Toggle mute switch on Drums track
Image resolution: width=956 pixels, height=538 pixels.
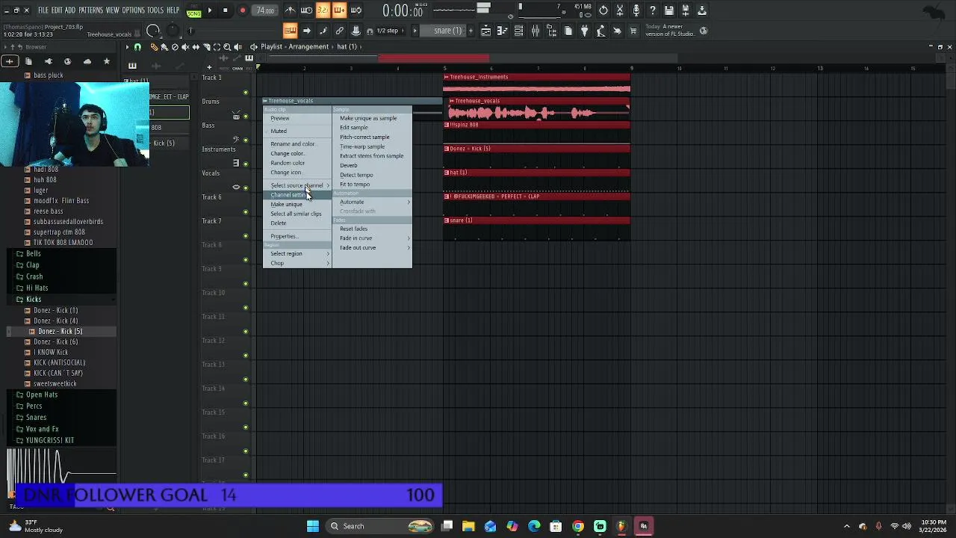(246, 117)
